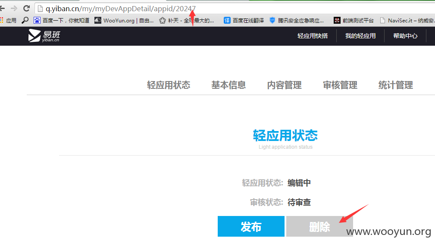Open WooYun.org bookmark
Viewport: 435px width, 244px height.
click(x=124, y=20)
